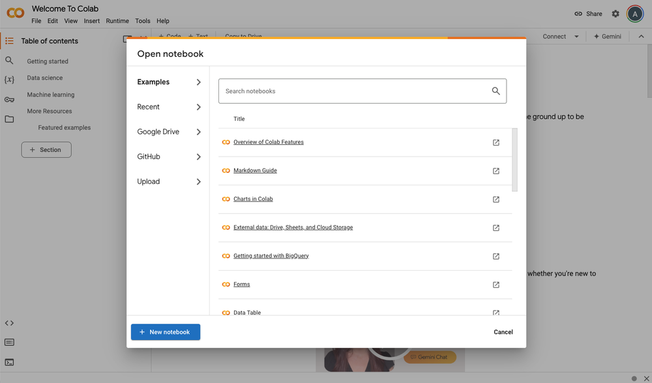Open External data notebook in new tab icon
Viewport: 652px width, 383px height.
click(496, 228)
